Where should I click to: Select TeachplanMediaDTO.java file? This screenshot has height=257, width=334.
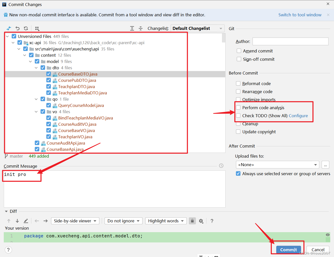coord(83,93)
